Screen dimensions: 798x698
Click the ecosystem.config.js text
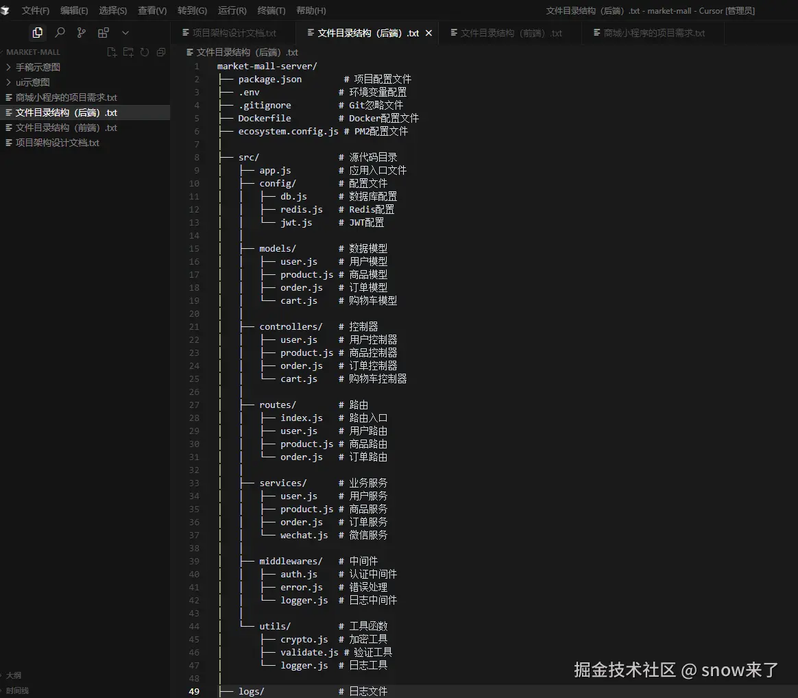(288, 132)
